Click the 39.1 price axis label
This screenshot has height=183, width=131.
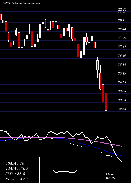click(x=121, y=20)
